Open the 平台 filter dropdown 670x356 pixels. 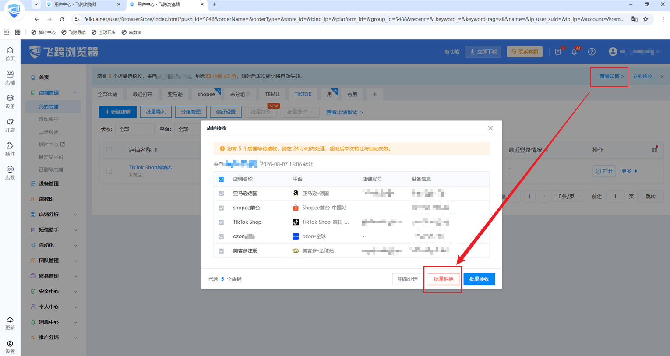tap(187, 130)
